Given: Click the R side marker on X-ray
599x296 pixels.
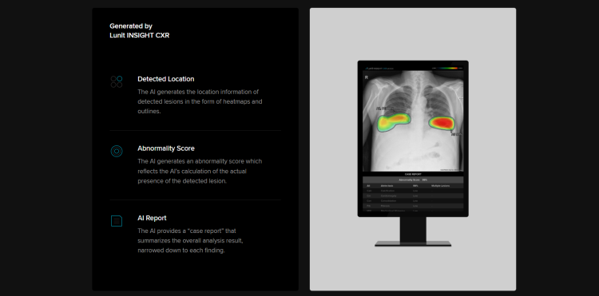Looking at the screenshot, I should [367, 77].
